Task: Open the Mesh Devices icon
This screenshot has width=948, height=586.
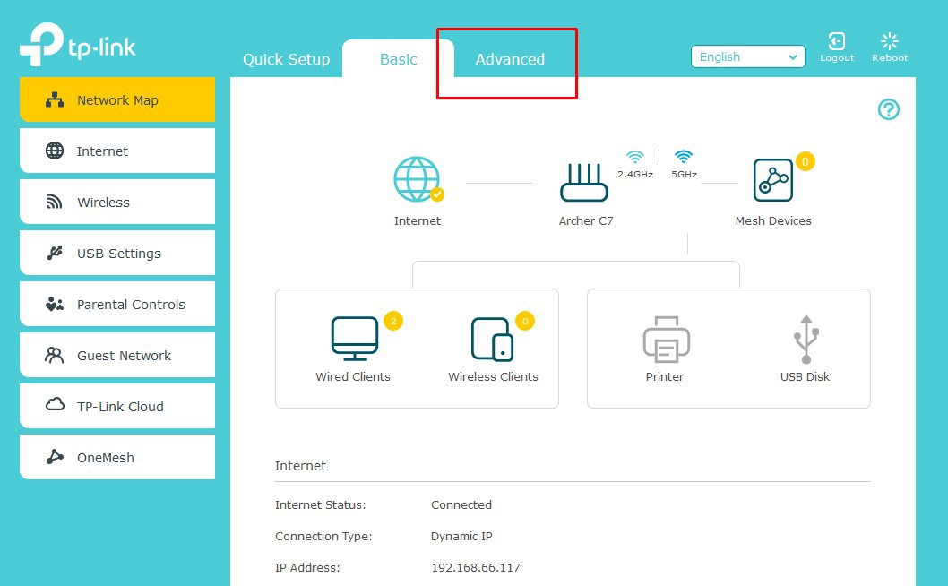Action: (x=772, y=181)
